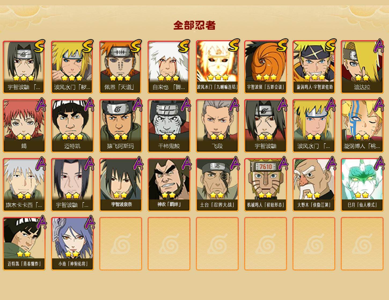Viewport: 389px width, 300px height.
Task: Pick the 猿飞阿斯玛 ninja card
Action: [120, 126]
